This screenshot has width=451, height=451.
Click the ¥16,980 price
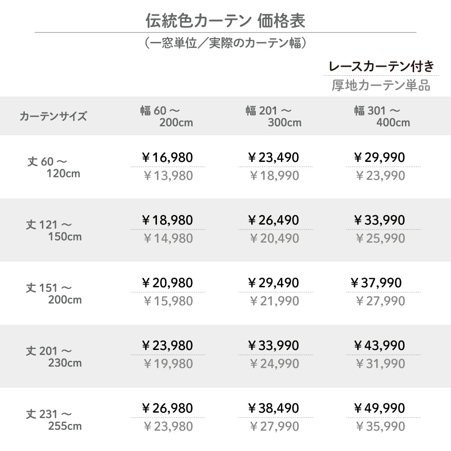click(167, 157)
